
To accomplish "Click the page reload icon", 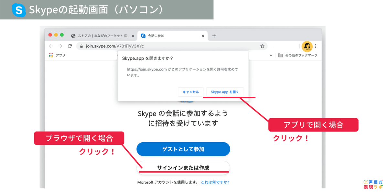I will click(x=70, y=46).
